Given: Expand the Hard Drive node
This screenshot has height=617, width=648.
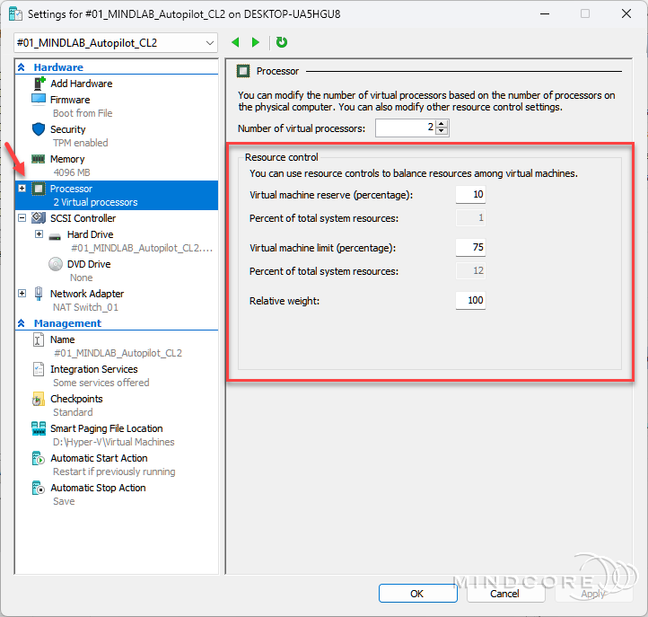Looking at the screenshot, I should [x=39, y=234].
